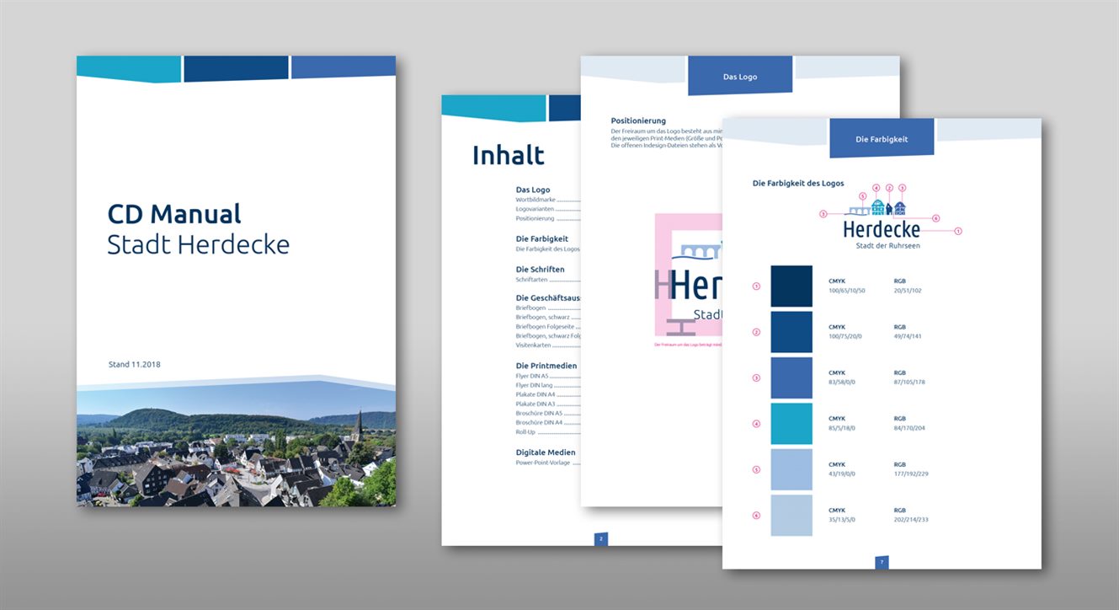The image size is (1119, 610).
Task: Click the 'Plakate DIN A3' contents entry
Action: 536,404
